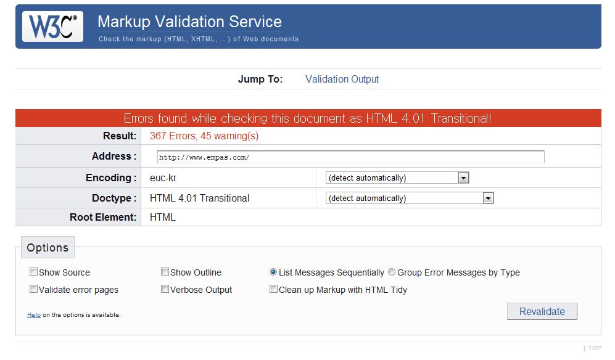Click the W3C logo icon
Image resolution: width=615 pixels, height=360 pixels.
(x=52, y=27)
